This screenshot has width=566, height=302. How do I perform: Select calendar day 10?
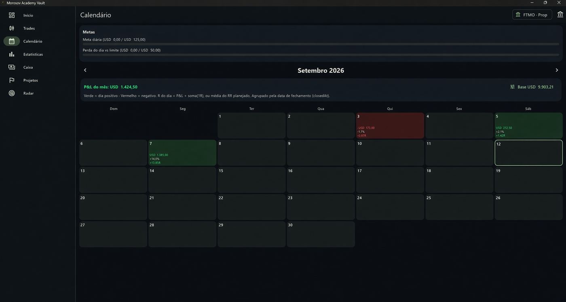390,153
